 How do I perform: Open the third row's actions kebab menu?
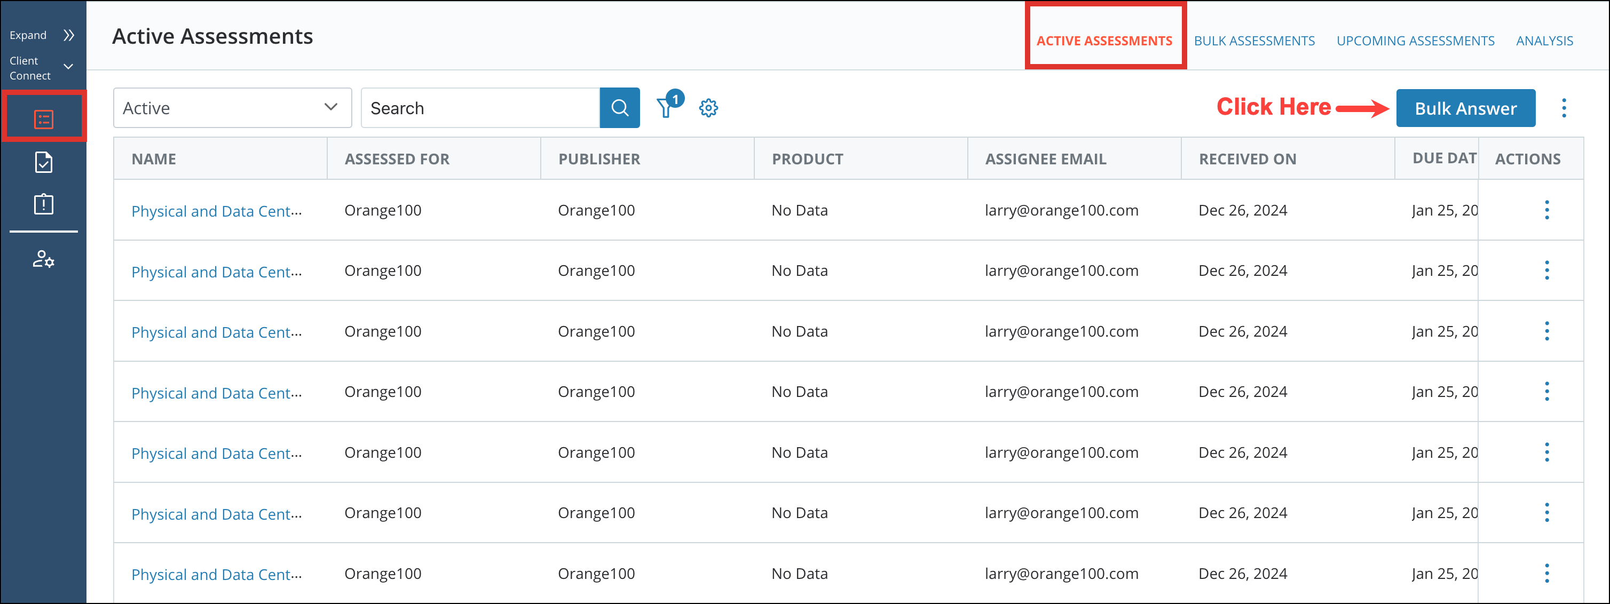(x=1546, y=331)
